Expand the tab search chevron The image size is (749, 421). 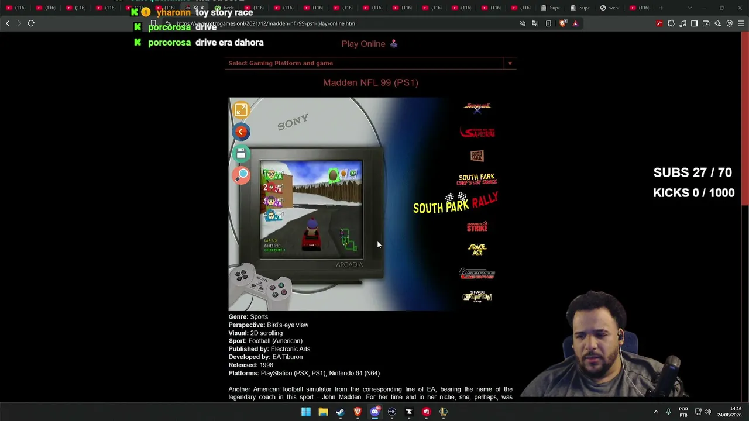[x=689, y=8]
